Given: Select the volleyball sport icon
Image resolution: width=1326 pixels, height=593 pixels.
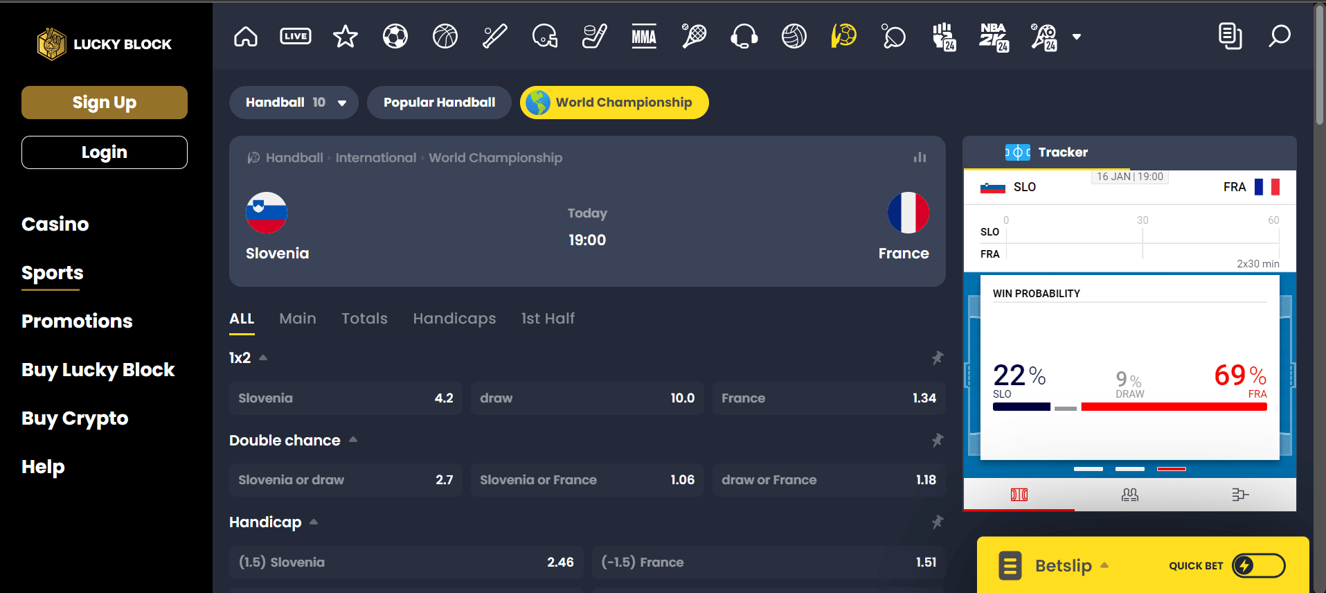Looking at the screenshot, I should (794, 36).
